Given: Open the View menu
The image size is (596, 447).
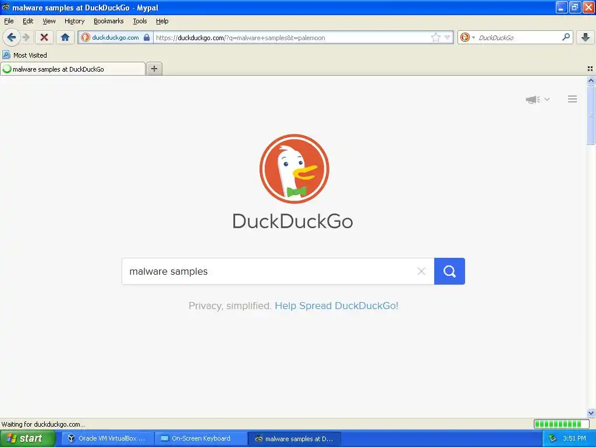Looking at the screenshot, I should [49, 22].
